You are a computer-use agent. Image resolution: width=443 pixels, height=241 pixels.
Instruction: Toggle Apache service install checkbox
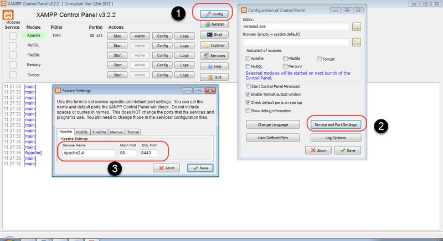[13, 35]
